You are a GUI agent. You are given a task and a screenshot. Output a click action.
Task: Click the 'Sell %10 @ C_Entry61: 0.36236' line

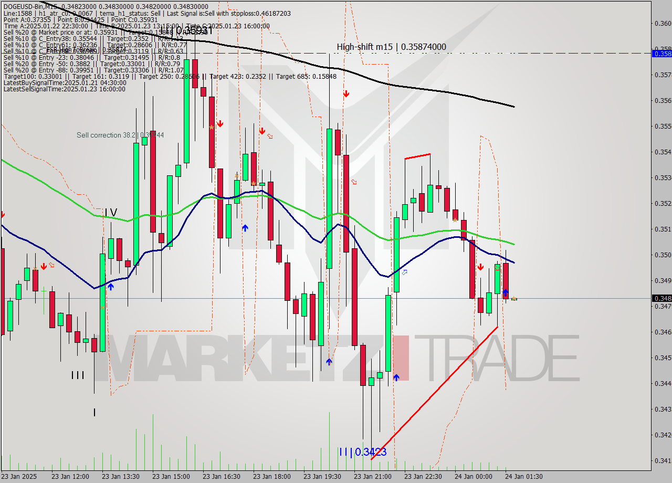95,45
